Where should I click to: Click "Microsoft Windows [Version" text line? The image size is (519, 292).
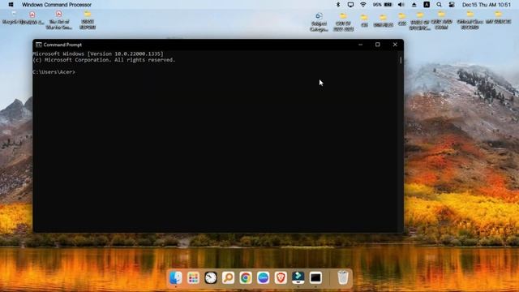98,54
